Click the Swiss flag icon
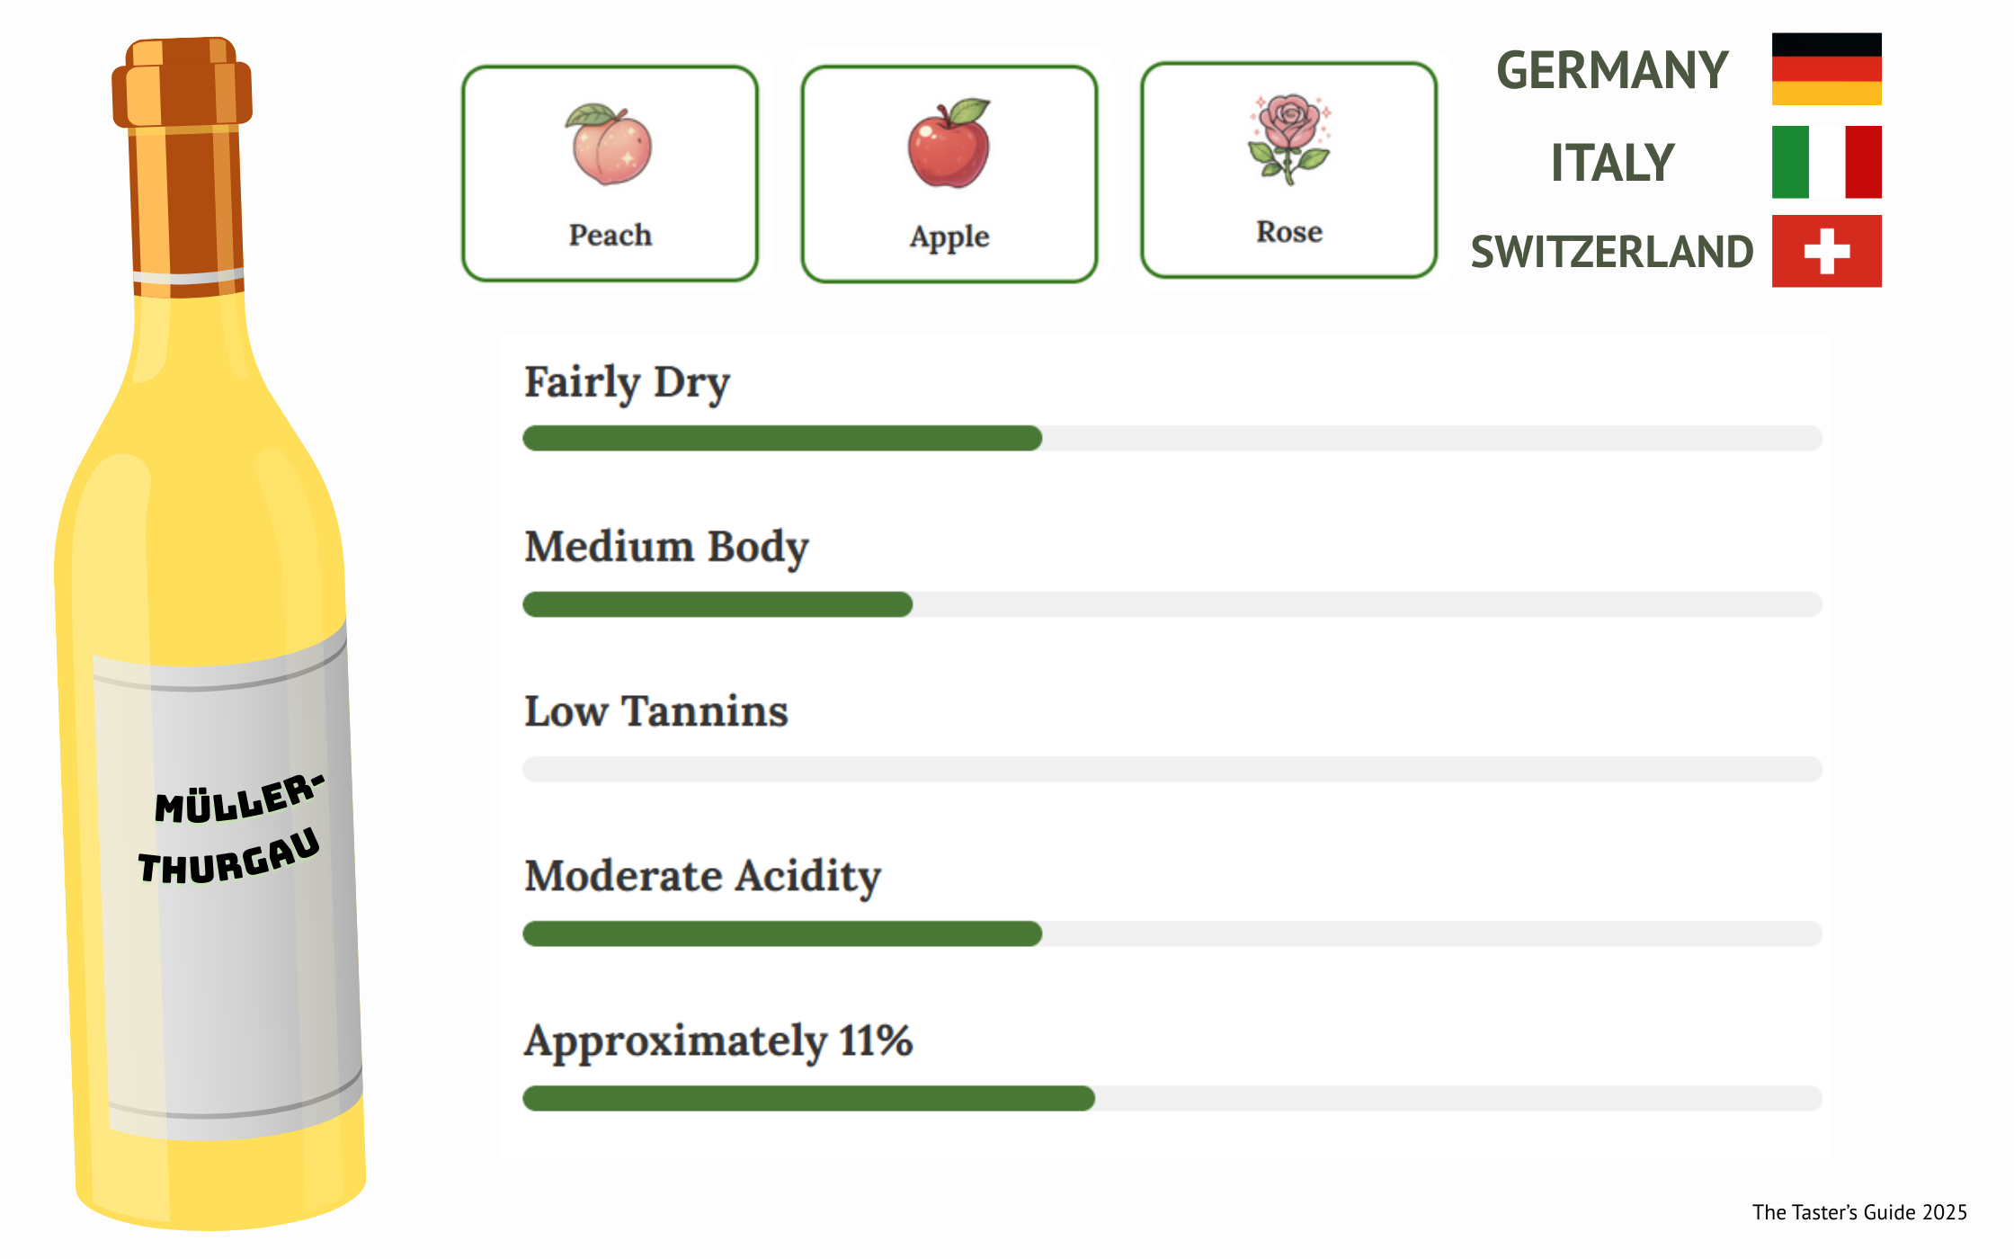The height and width of the screenshot is (1259, 2014). coord(1826,251)
